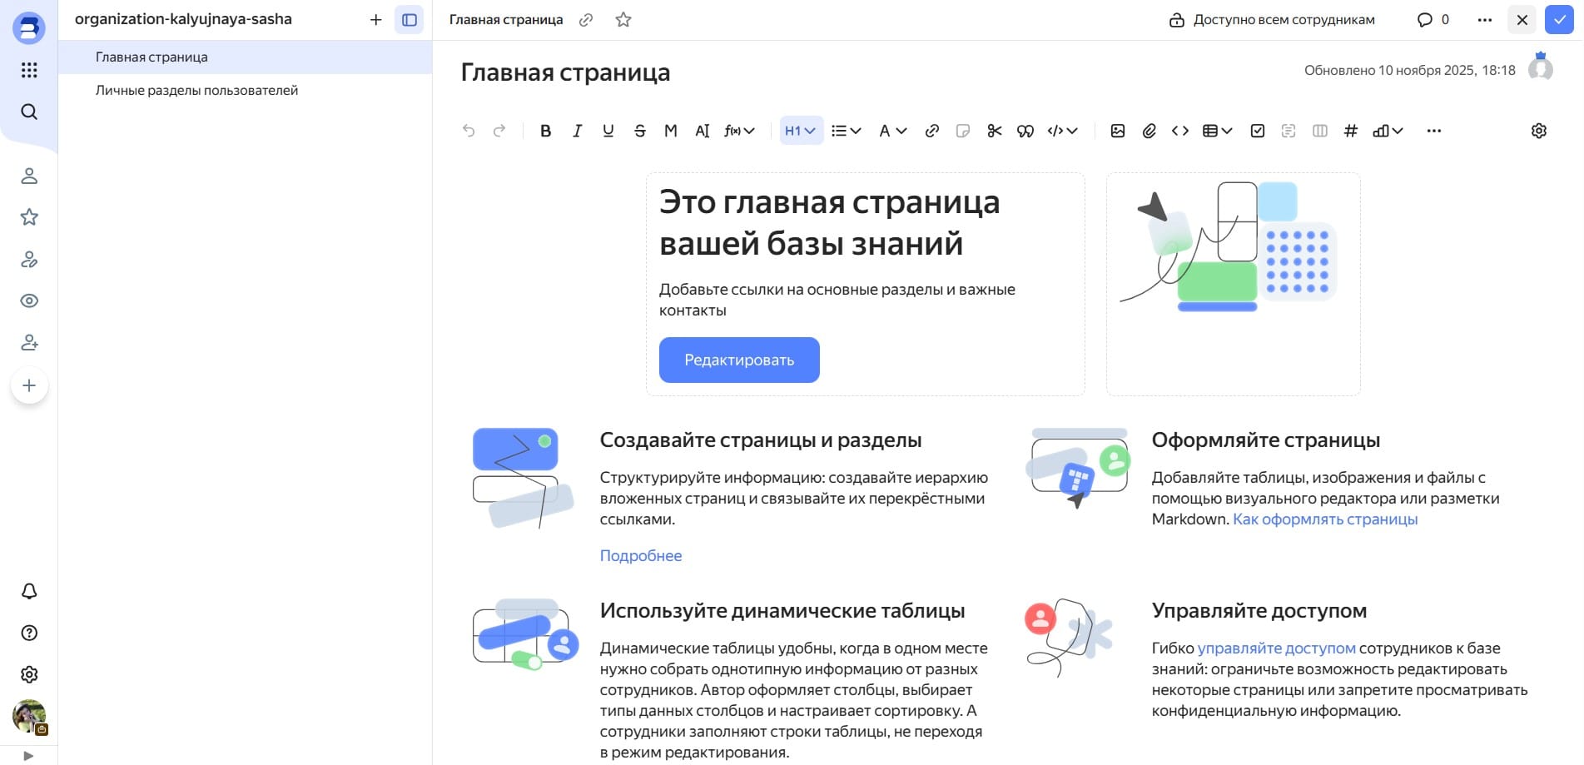
Task: Toggle italic text formatting
Action: click(x=577, y=131)
